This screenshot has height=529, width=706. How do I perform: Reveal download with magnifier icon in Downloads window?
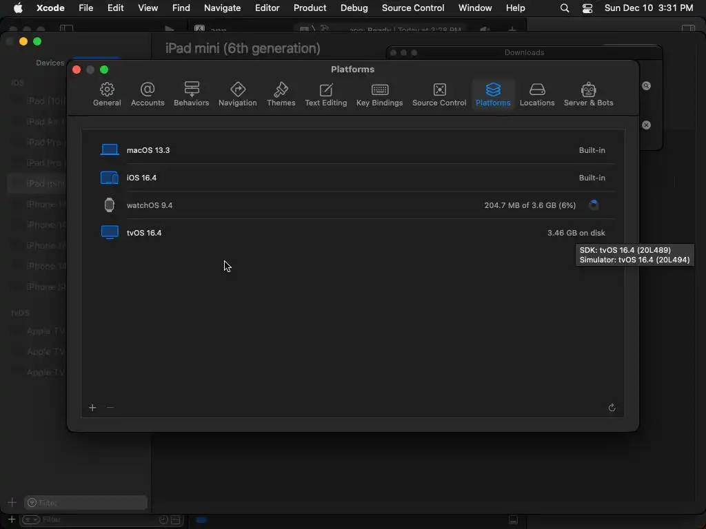646,86
